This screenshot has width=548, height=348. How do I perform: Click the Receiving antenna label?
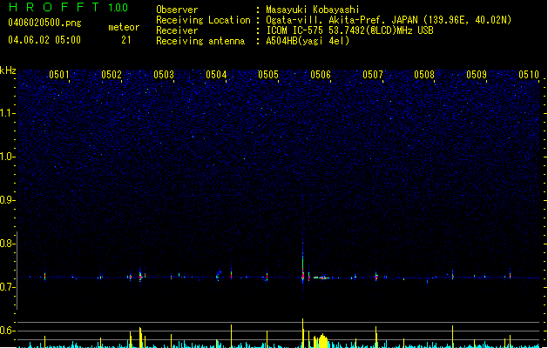[200, 41]
